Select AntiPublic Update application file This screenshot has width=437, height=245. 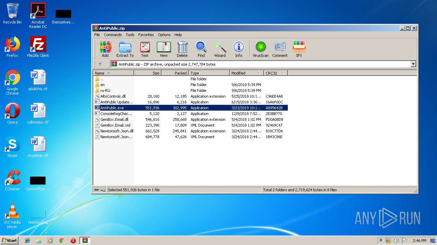pyautogui.click(x=191, y=102)
